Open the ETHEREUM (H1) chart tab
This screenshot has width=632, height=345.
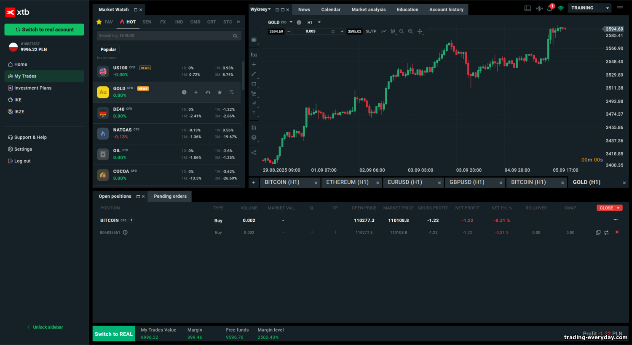[x=347, y=182]
